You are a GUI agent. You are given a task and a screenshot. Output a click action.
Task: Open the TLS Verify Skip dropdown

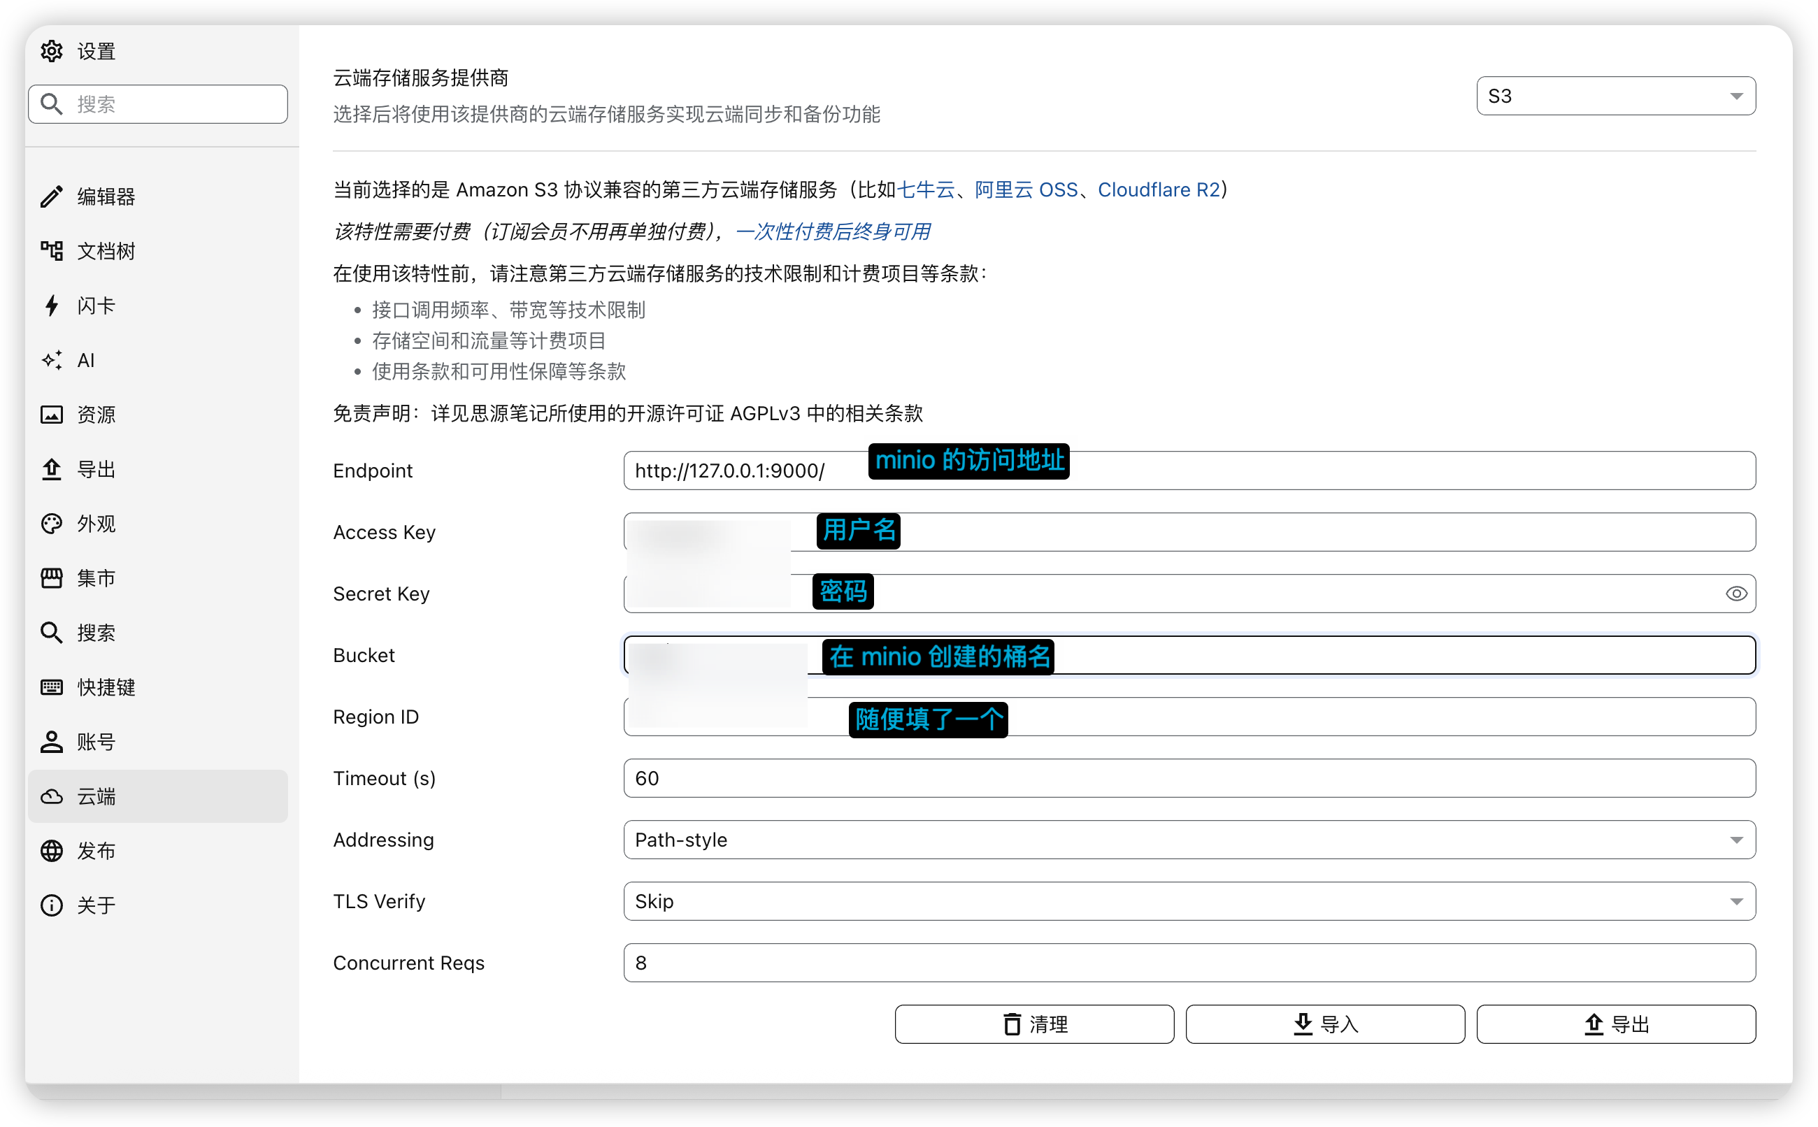tap(1189, 902)
